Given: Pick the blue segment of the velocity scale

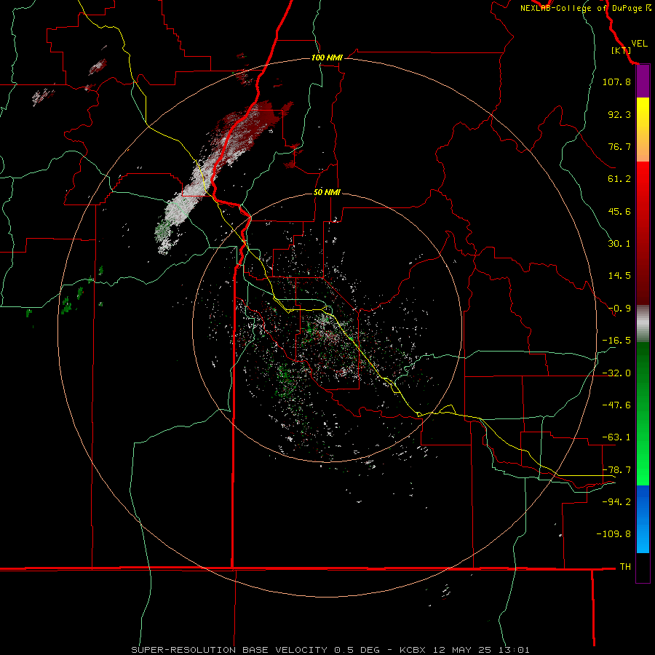Looking at the screenshot, I should coord(643,519).
